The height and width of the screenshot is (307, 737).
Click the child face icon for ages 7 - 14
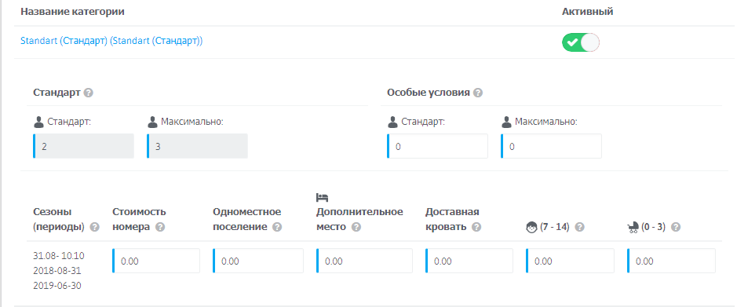click(531, 228)
